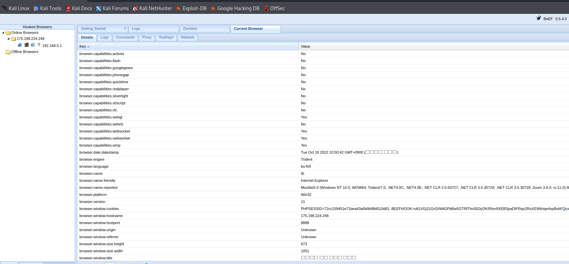Screen dimensions: 569x264
Task: Select the browser.window.origin row key
Action: click(98, 230)
